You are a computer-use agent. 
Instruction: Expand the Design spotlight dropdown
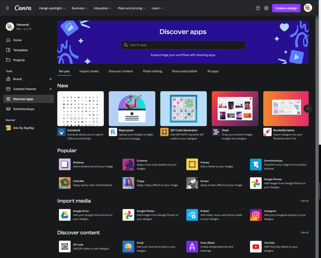[x=52, y=8]
